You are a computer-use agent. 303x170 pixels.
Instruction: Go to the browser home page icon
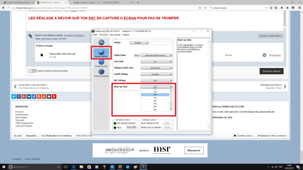click(x=287, y=8)
